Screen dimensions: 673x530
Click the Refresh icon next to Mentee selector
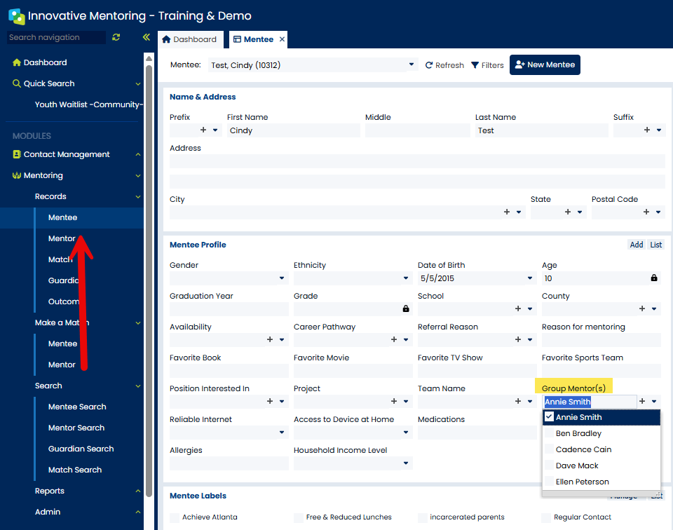(x=429, y=65)
